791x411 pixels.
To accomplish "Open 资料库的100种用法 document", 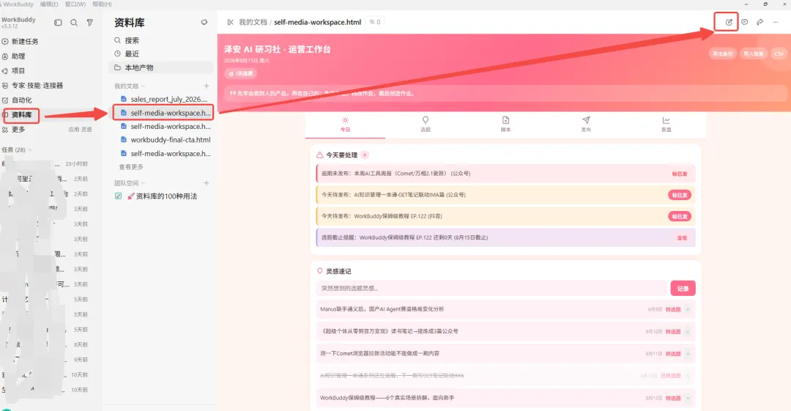I will point(162,196).
